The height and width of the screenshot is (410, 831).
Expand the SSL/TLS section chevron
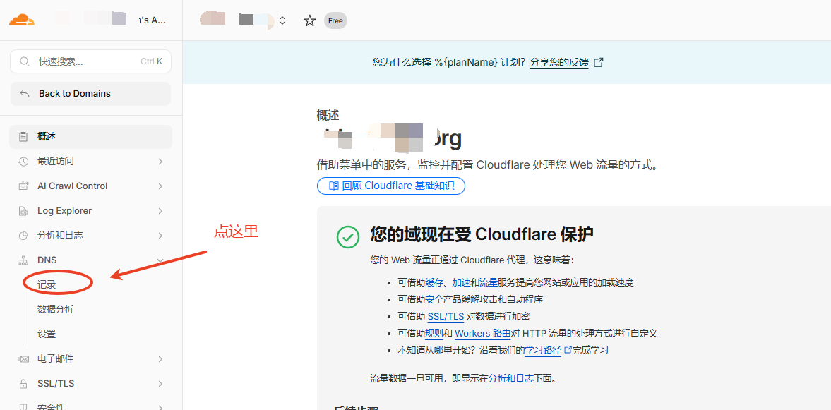point(160,384)
